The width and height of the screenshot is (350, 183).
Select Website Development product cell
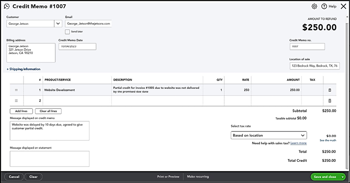click(x=77, y=90)
